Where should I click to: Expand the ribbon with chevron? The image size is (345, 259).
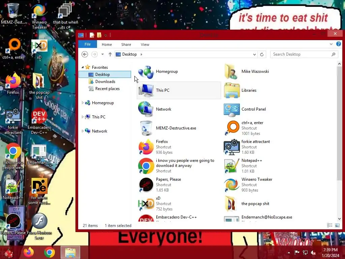(331, 44)
